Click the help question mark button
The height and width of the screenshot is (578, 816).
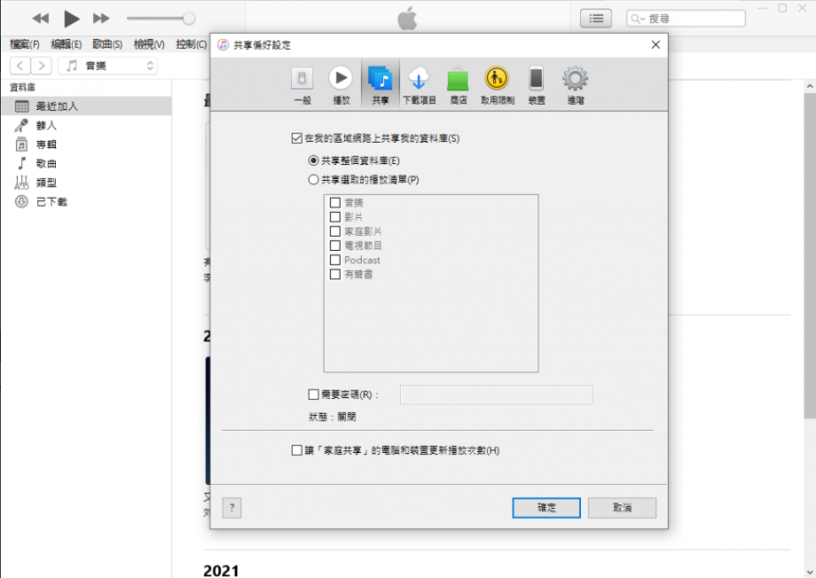pyautogui.click(x=232, y=507)
